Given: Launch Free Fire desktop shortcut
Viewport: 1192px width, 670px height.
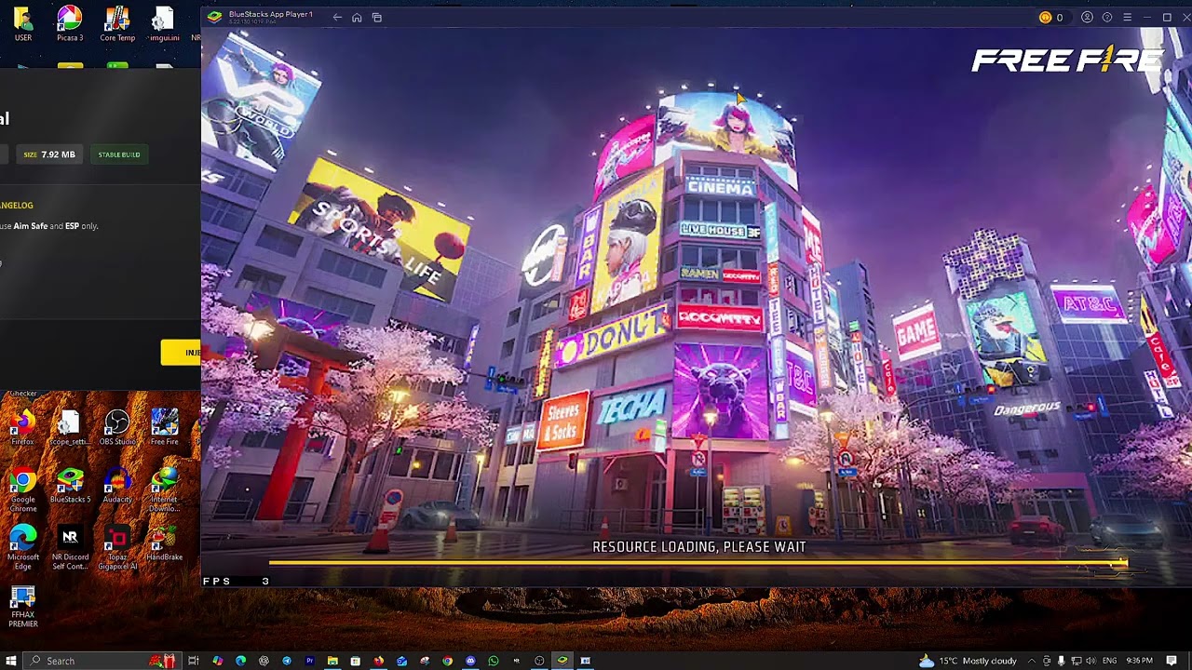Looking at the screenshot, I should click(x=164, y=427).
